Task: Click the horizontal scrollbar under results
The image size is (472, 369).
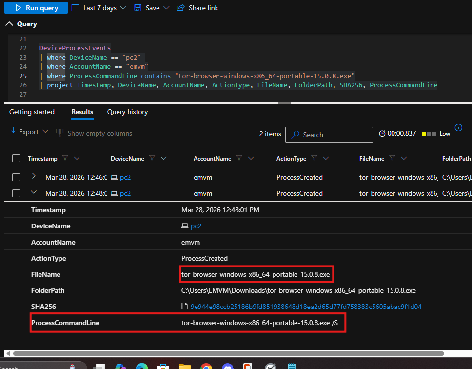Action: point(228,353)
